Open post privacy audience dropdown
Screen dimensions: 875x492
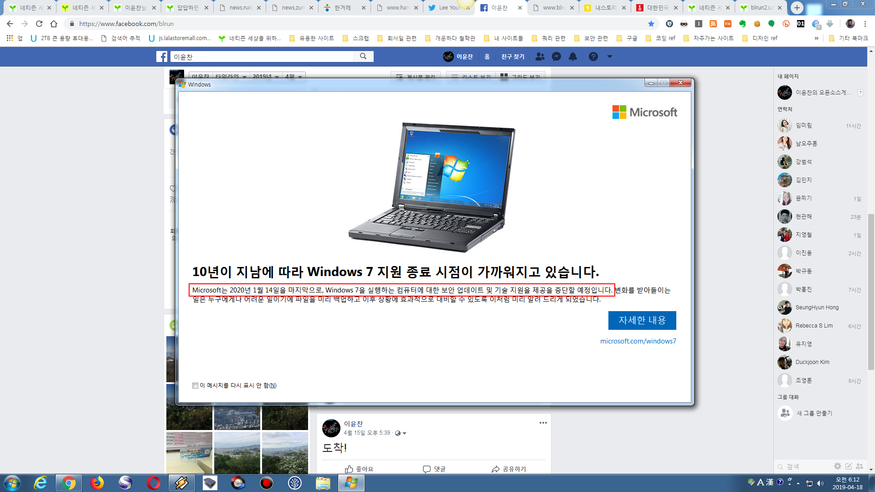tap(401, 433)
